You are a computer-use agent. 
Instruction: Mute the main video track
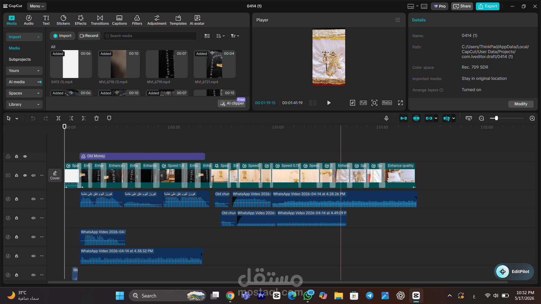point(34,175)
